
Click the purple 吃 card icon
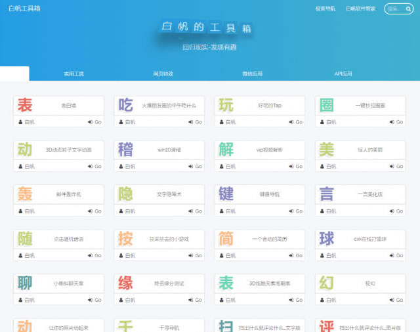click(125, 105)
